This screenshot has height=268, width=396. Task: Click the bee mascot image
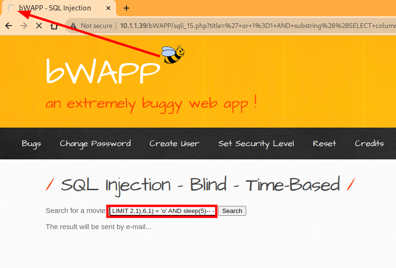tap(173, 55)
